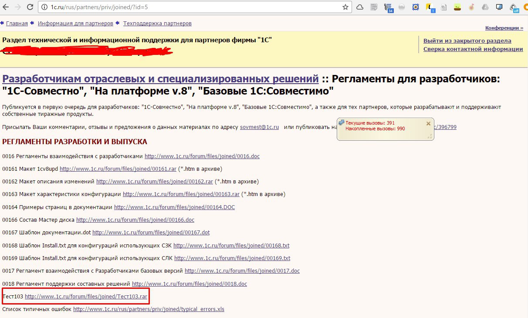This screenshot has height=318, width=528.
Task: Click the monitor screen extension icon
Action: 499,7
